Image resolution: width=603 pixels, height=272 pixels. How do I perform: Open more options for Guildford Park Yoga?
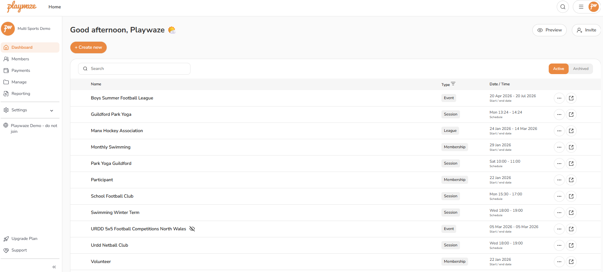559,115
